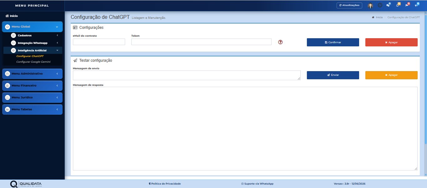The height and width of the screenshot is (188, 427).
Task: Click the Menu Administrativo round icon
Action: [8, 74]
